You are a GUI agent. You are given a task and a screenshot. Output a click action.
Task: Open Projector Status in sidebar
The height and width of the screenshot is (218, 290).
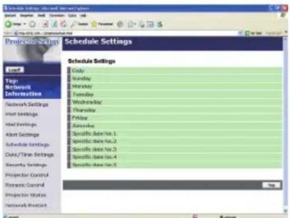(x=25, y=195)
